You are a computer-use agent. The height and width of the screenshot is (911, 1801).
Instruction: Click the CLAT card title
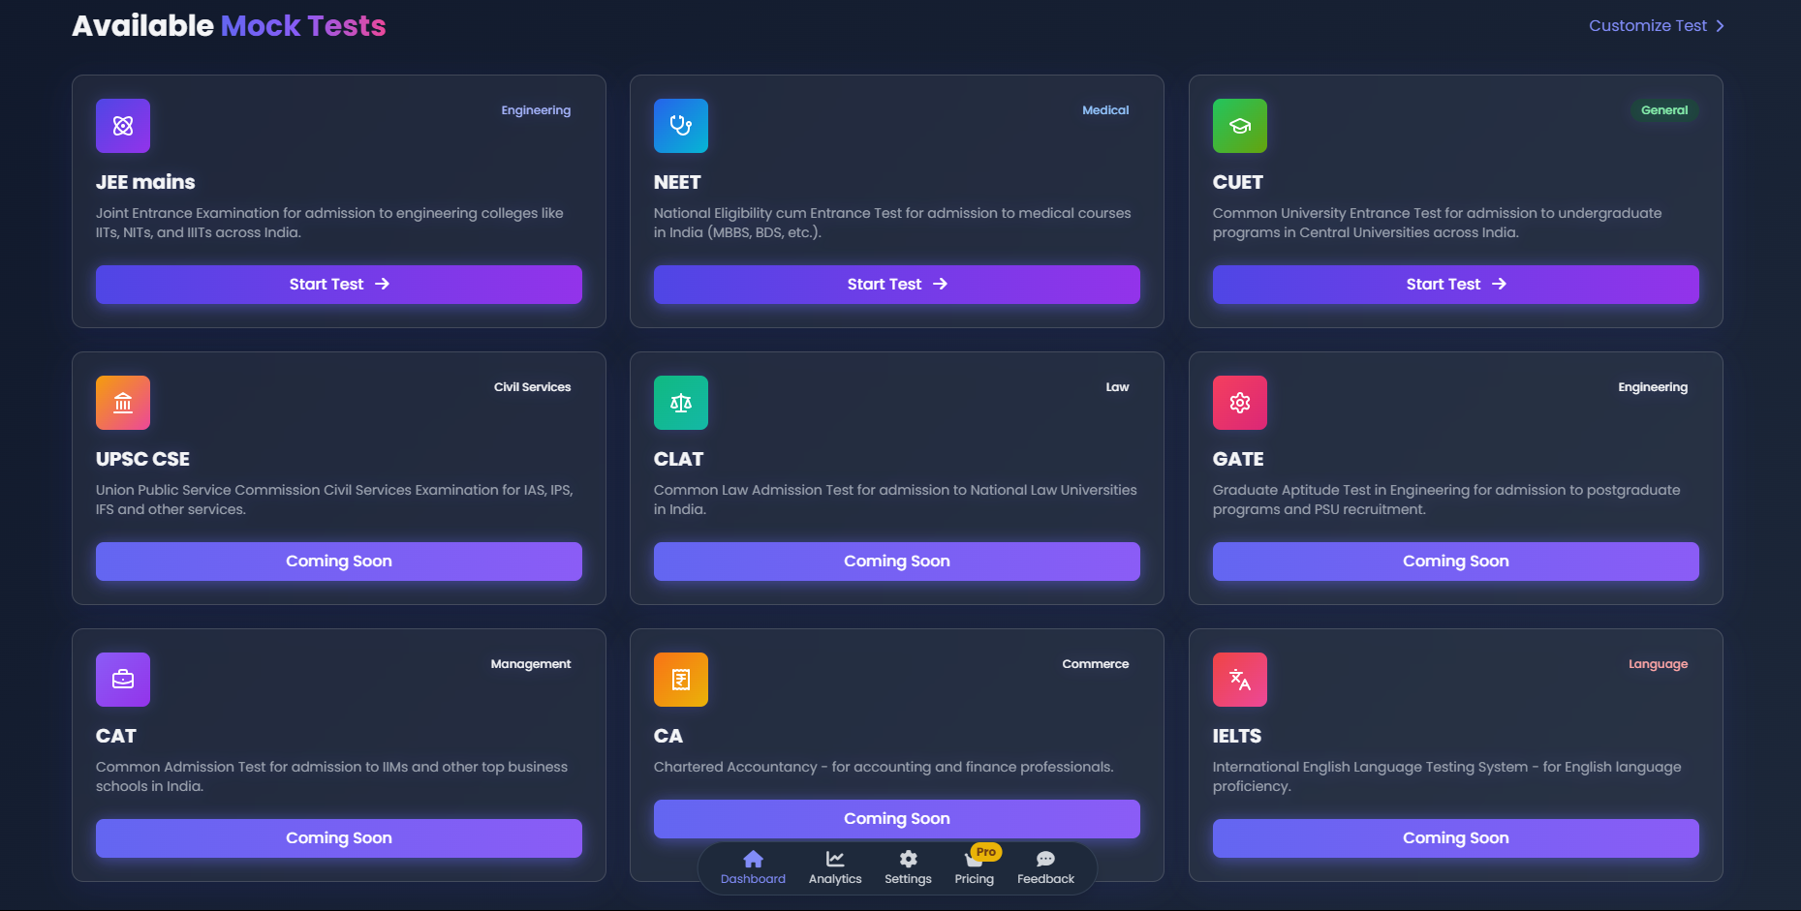coord(678,459)
